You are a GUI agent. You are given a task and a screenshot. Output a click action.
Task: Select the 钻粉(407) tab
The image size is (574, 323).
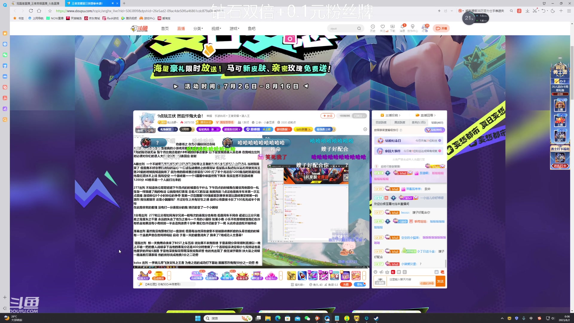click(437, 122)
